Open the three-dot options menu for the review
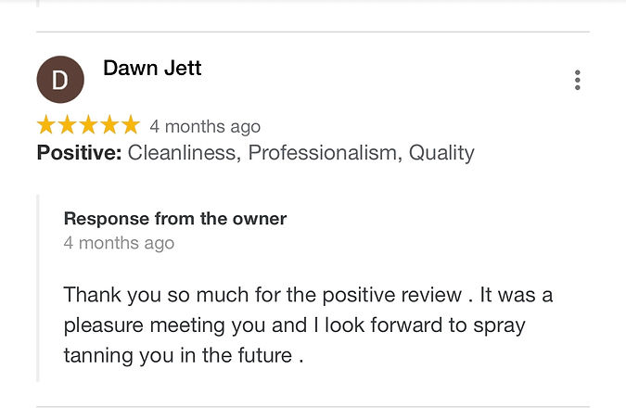Image resolution: width=626 pixels, height=408 pixels. click(x=577, y=80)
